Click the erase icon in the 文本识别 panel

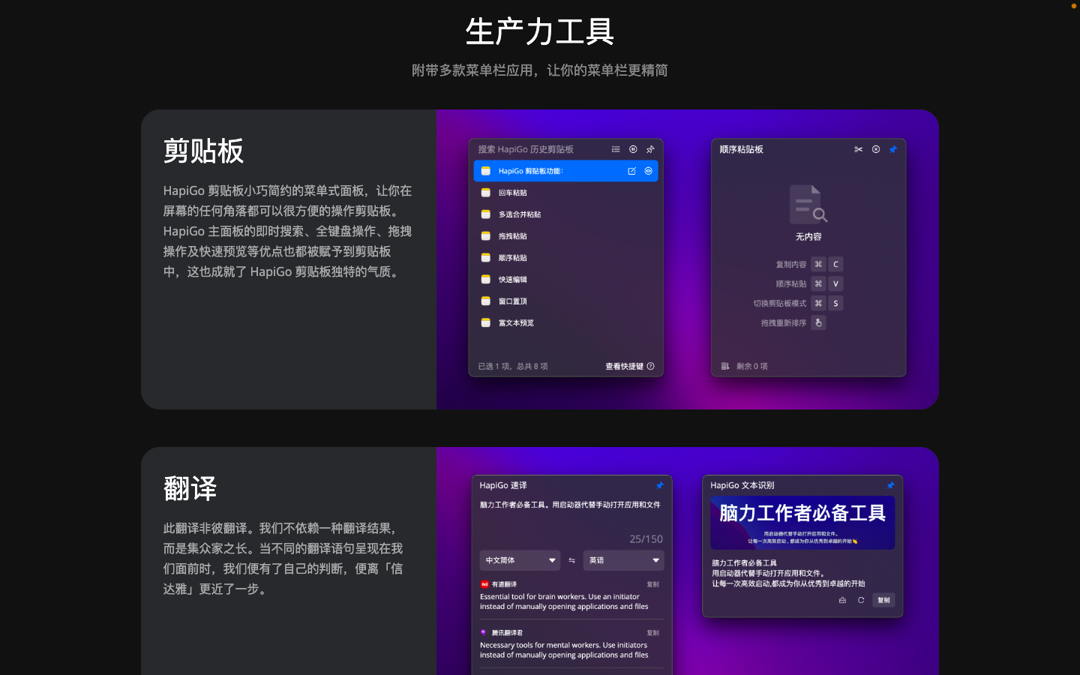coord(842,600)
